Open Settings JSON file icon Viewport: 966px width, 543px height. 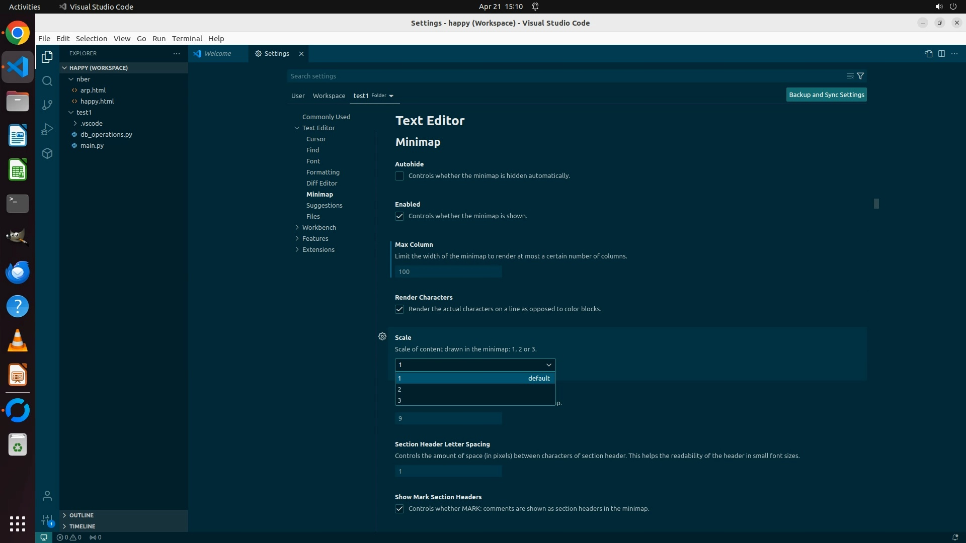(928, 54)
